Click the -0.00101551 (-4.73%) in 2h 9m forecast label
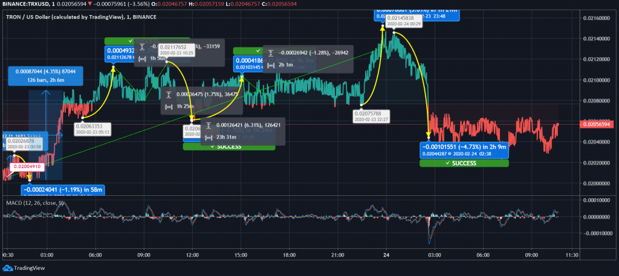This screenshot has height=276, width=619. [x=465, y=151]
